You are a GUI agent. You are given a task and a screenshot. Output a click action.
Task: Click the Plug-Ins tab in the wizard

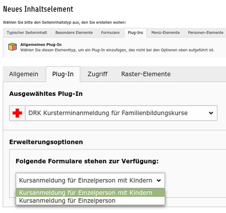coord(135,33)
